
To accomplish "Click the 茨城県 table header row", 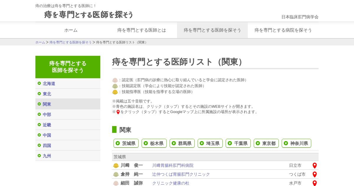I will tap(215, 157).
